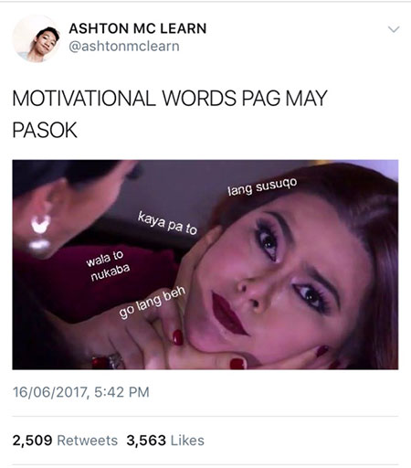View the 2,509 retweet count
411x468 pixels.
pos(32,441)
